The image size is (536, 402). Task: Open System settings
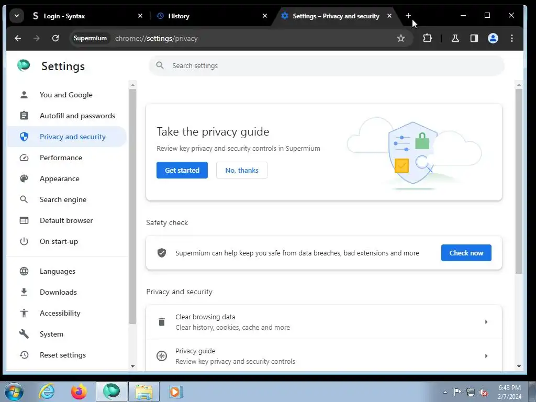click(67, 334)
